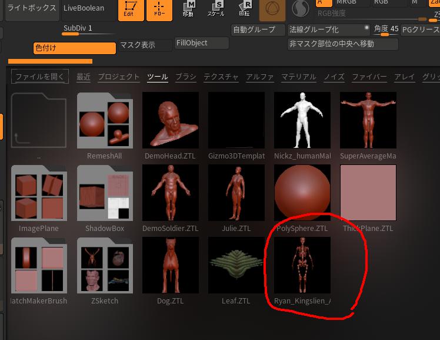Switch to the テクスチャ (Texture) tab
Screen dimensions: 440x340
coord(221,77)
